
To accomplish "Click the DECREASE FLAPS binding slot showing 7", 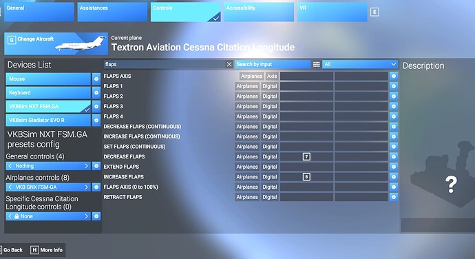I will 306,157.
